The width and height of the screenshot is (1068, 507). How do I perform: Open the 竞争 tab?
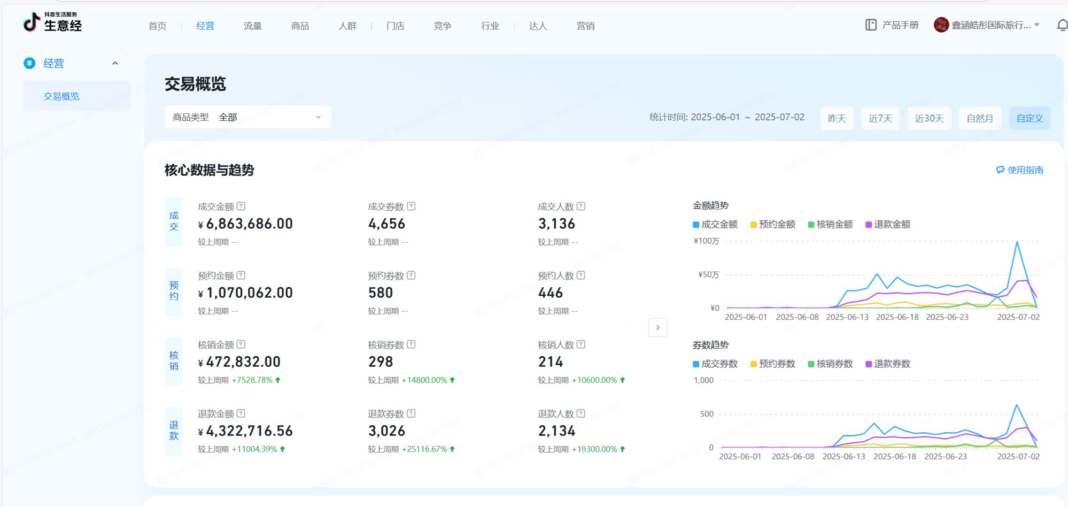pyautogui.click(x=442, y=26)
